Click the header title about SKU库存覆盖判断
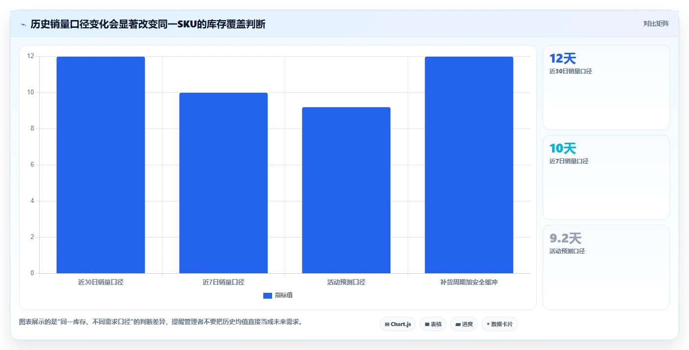This screenshot has width=689, height=350. (148, 24)
